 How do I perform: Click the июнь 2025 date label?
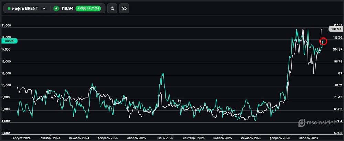[x=165, y=138]
